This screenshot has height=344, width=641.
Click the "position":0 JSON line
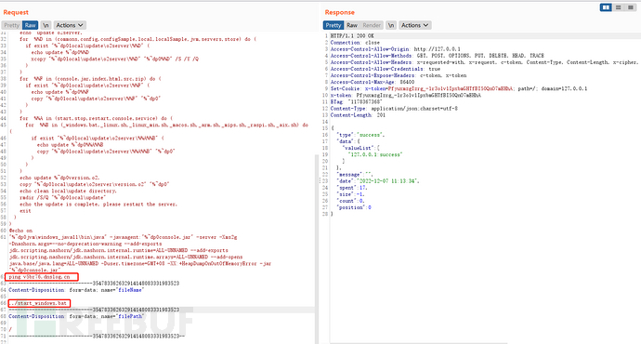pyautogui.click(x=354, y=207)
